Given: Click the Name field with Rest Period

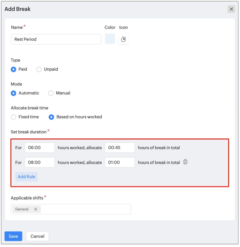Looking at the screenshot, I should point(56,39).
